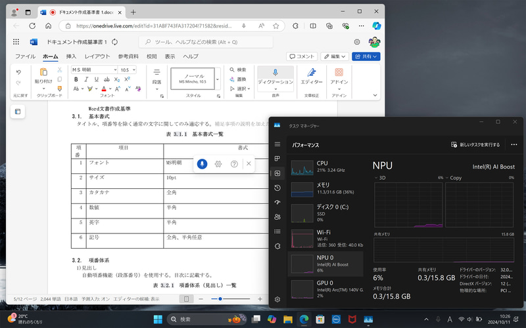
Task: Open Task Manager Users page
Action: point(277,217)
